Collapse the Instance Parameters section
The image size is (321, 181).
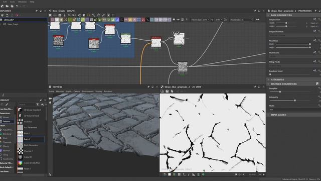click(268, 84)
